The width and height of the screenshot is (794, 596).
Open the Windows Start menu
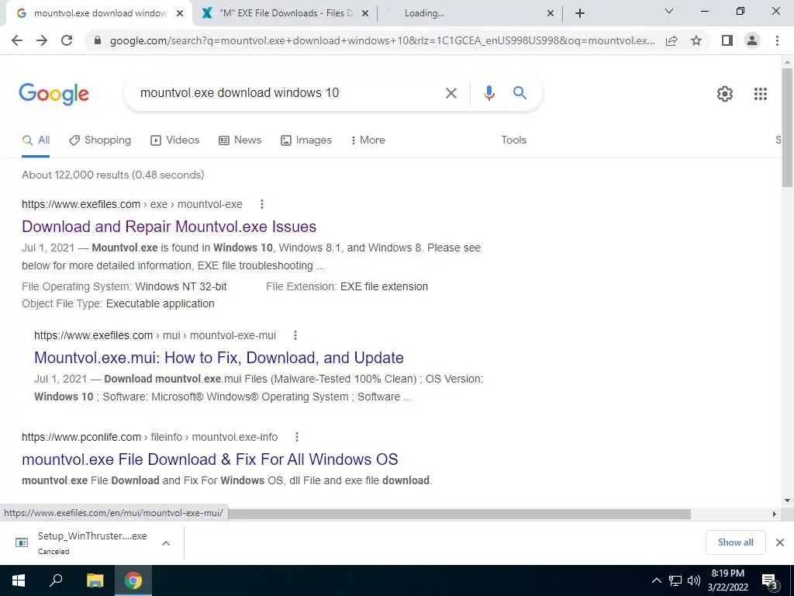(19, 580)
